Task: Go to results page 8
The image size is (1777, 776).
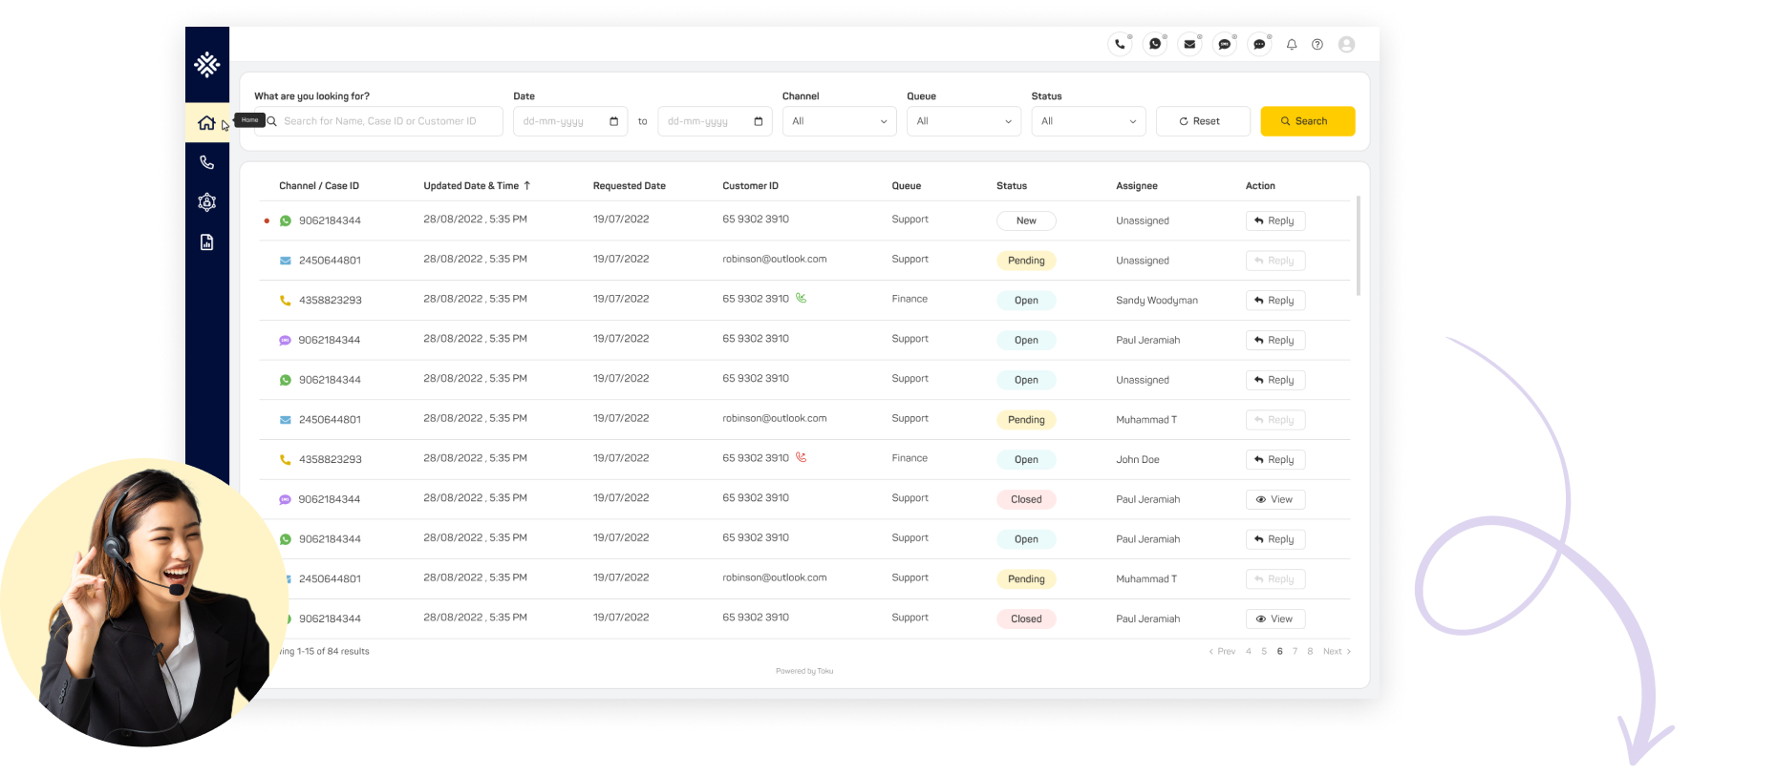Action: pos(1310,651)
